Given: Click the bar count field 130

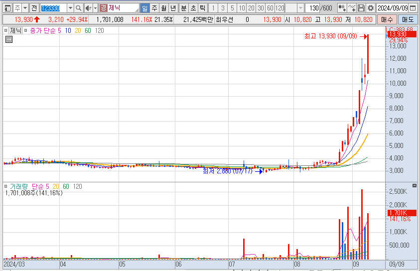Looking at the screenshot, I should pyautogui.click(x=312, y=8).
